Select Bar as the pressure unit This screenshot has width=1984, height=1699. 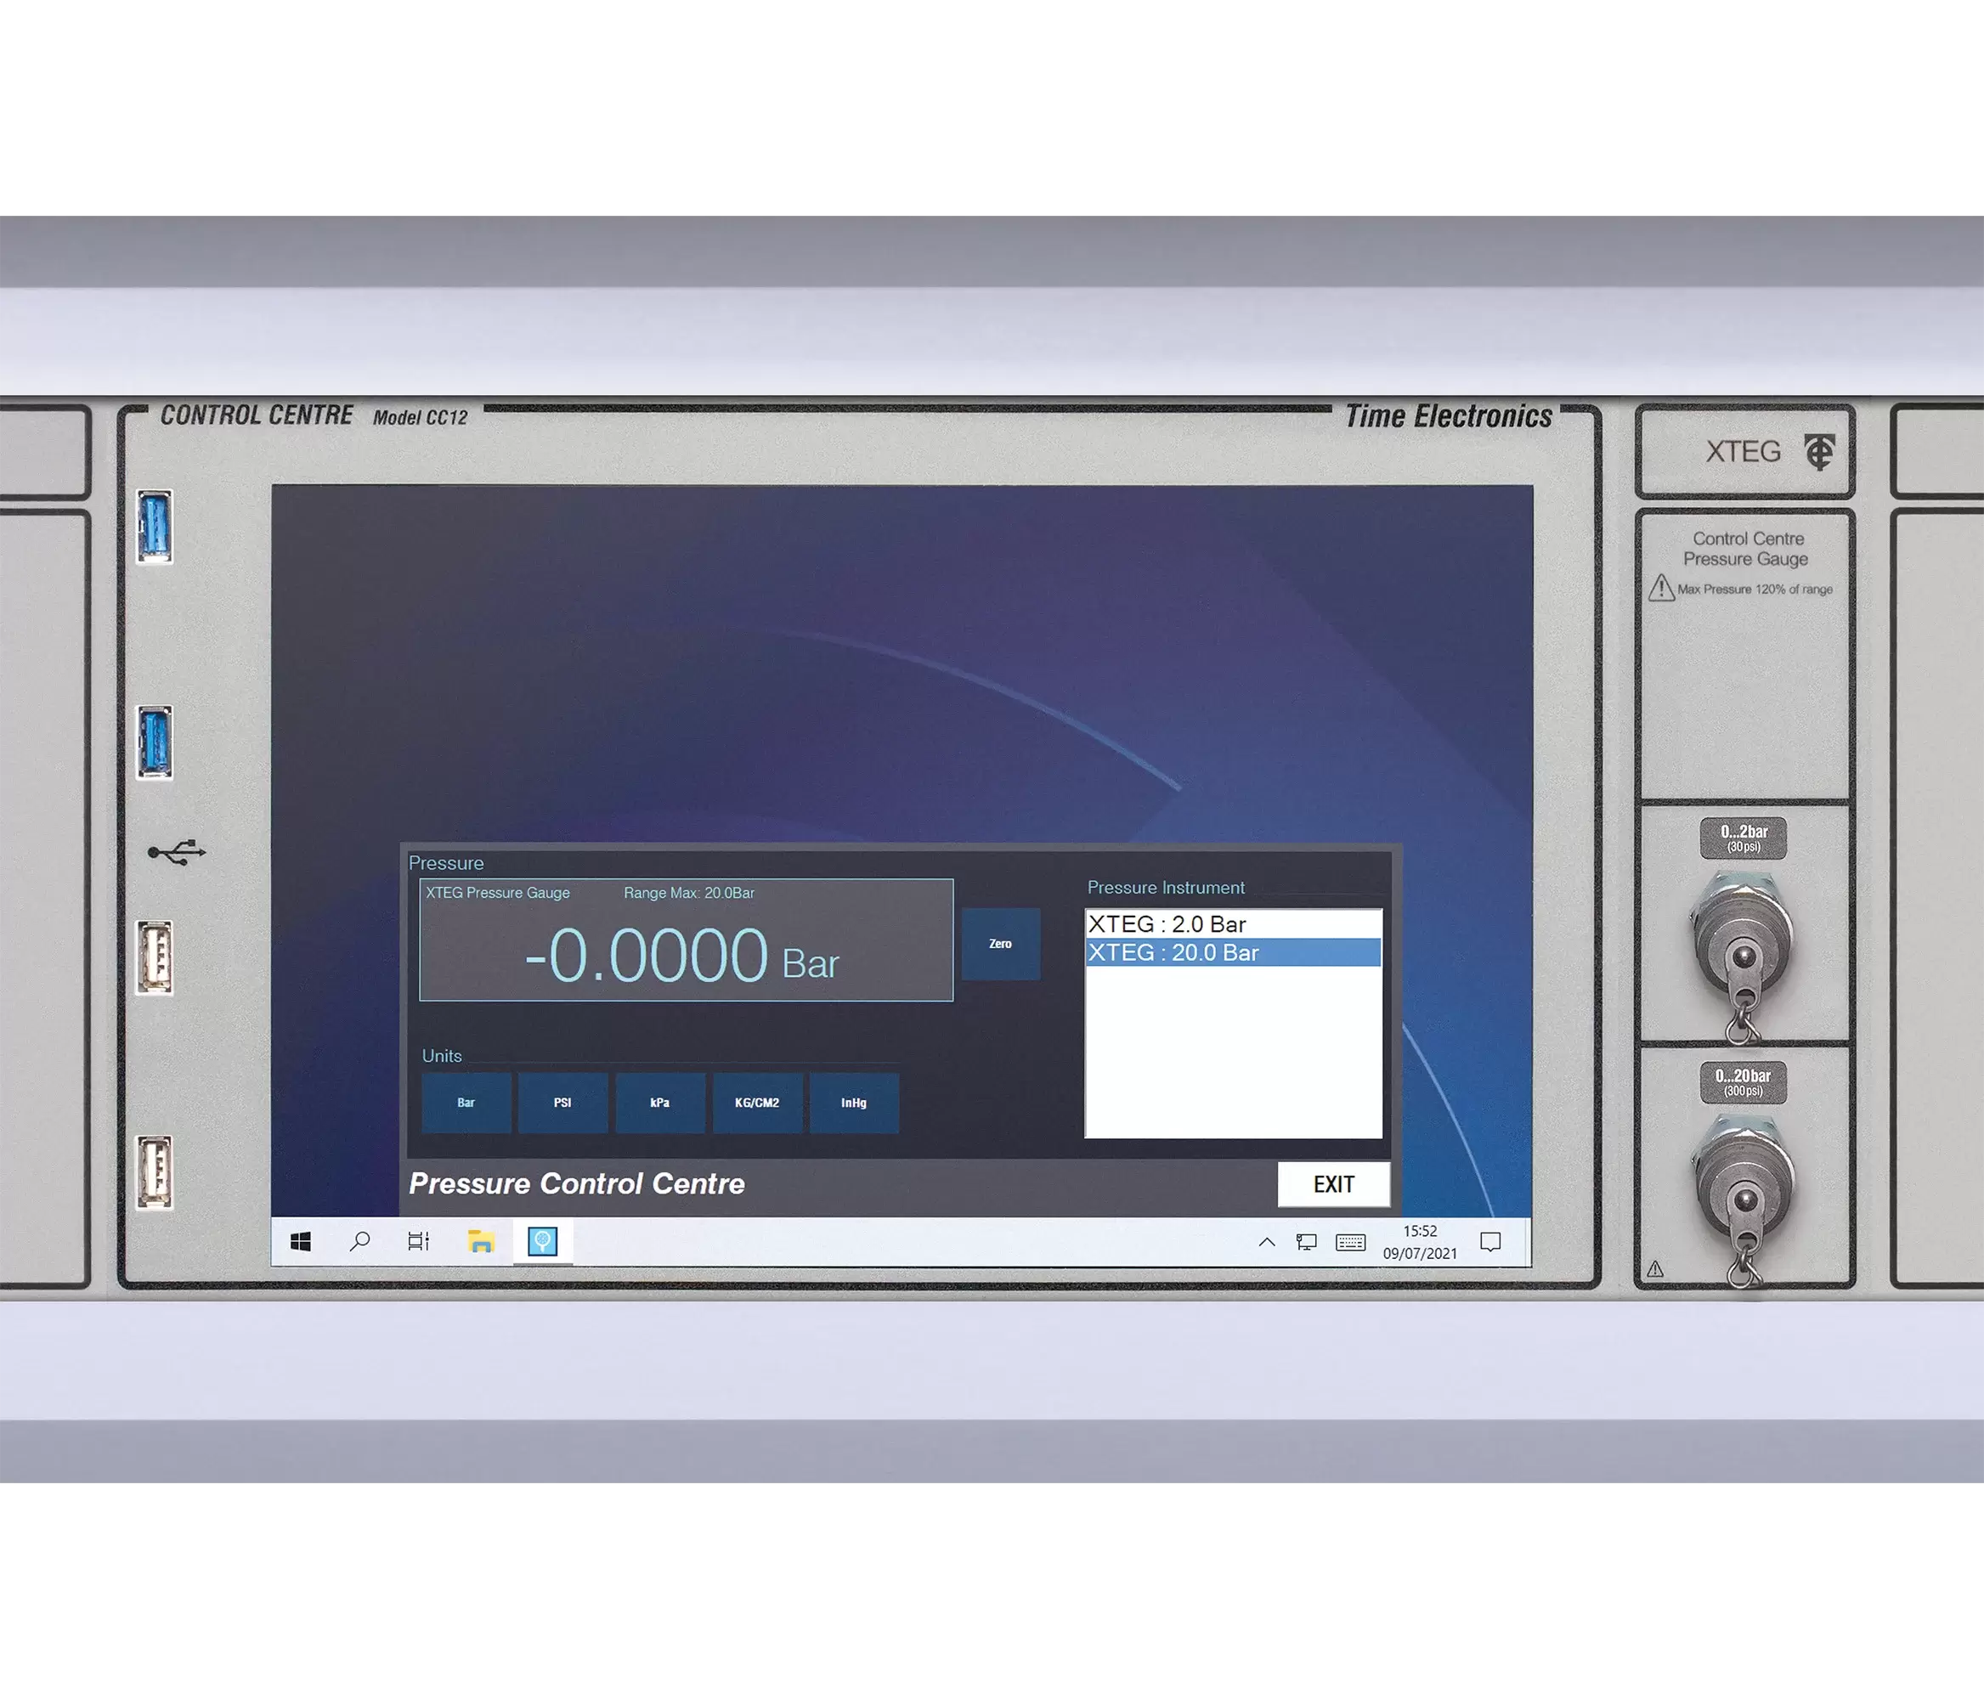point(466,1103)
